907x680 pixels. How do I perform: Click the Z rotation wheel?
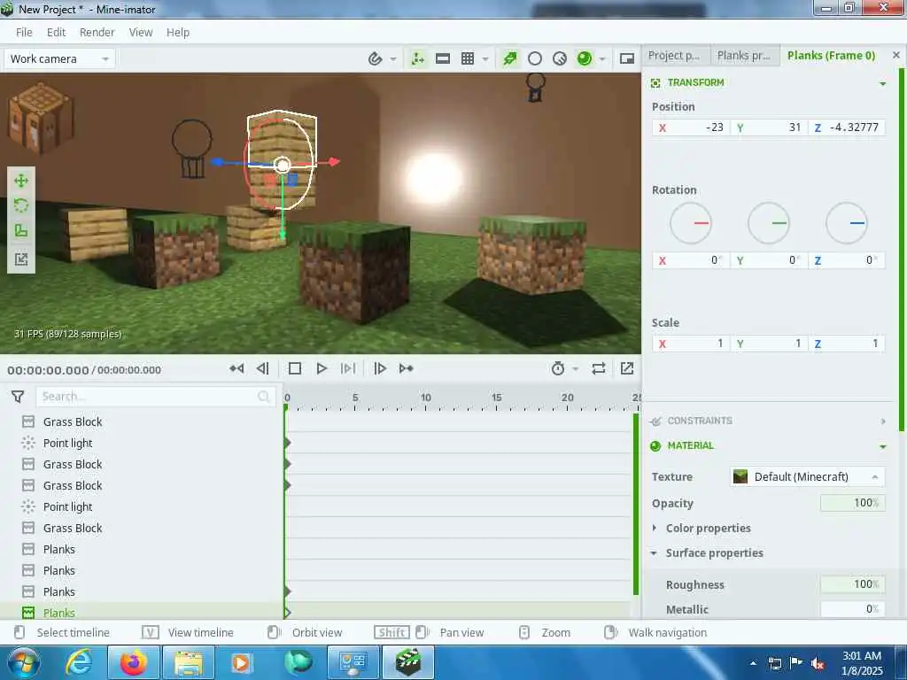(x=846, y=222)
